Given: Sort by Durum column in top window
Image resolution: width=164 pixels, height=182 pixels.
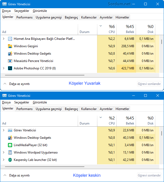Looking at the screenshot, I should point(88,30).
